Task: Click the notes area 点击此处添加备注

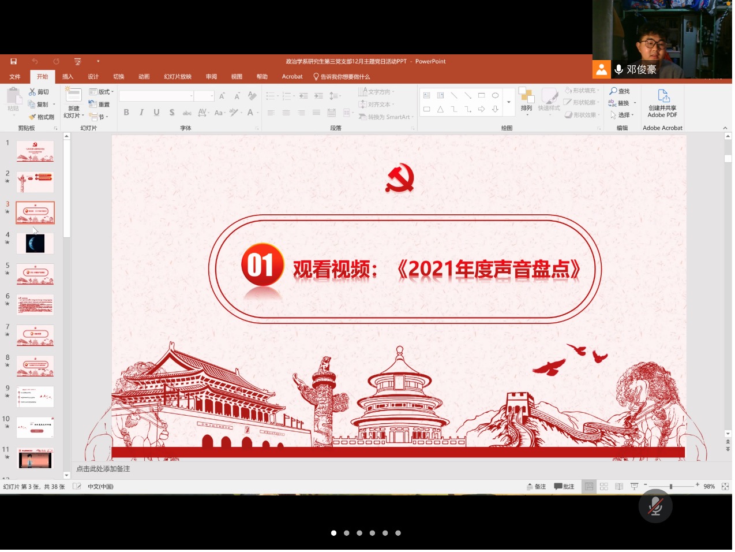Action: click(103, 469)
